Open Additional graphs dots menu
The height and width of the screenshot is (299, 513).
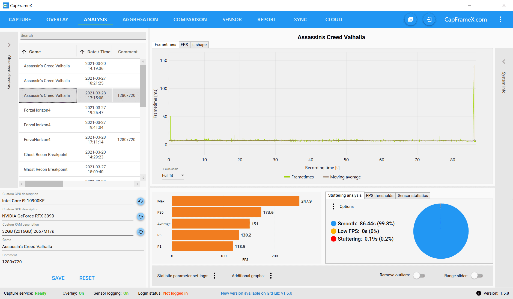(x=271, y=276)
